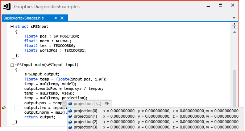
Task: Click the projection[1] values text
Action: click(x=171, y=116)
